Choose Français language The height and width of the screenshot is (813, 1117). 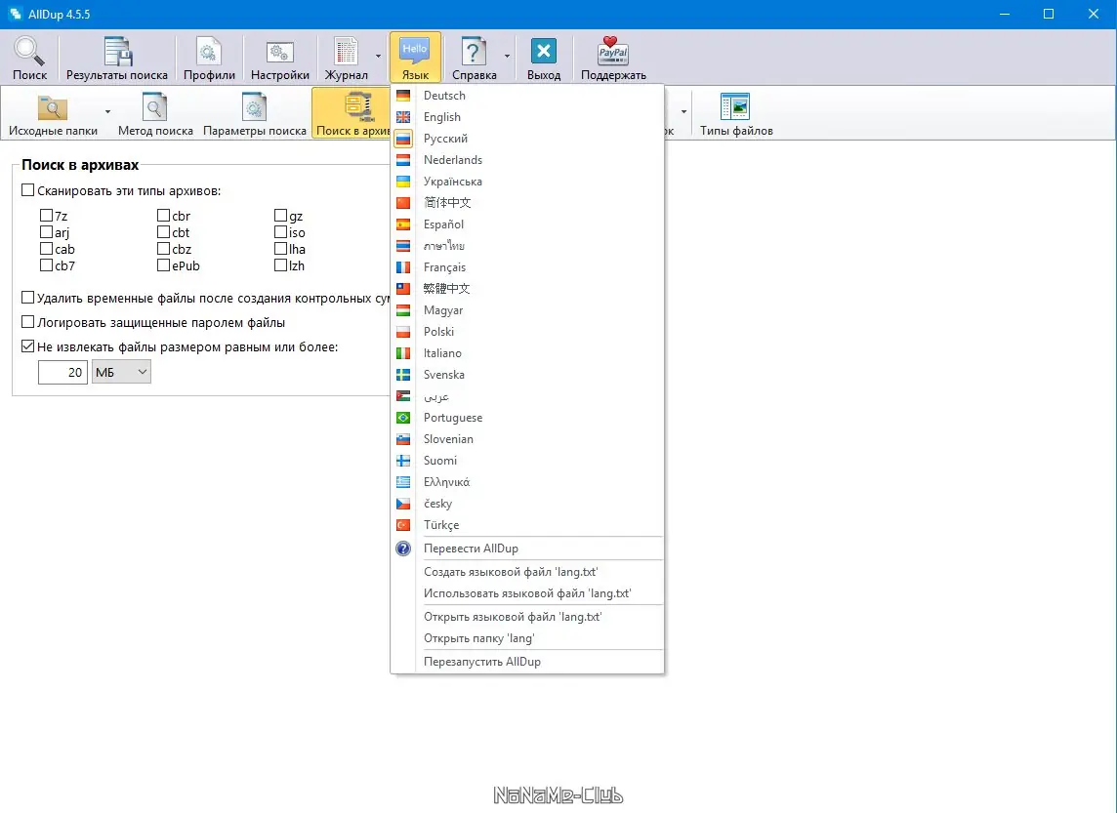tap(444, 267)
